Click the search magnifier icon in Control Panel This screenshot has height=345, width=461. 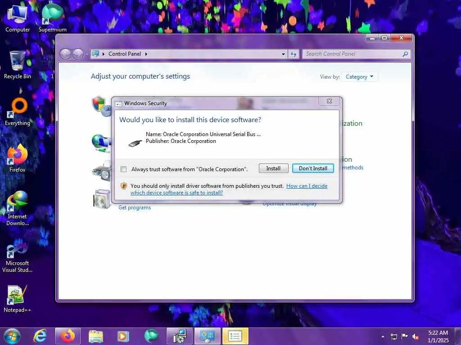point(405,54)
